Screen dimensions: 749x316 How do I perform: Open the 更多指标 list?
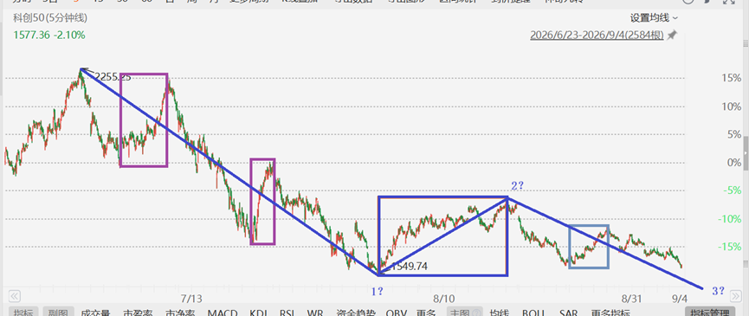point(610,313)
